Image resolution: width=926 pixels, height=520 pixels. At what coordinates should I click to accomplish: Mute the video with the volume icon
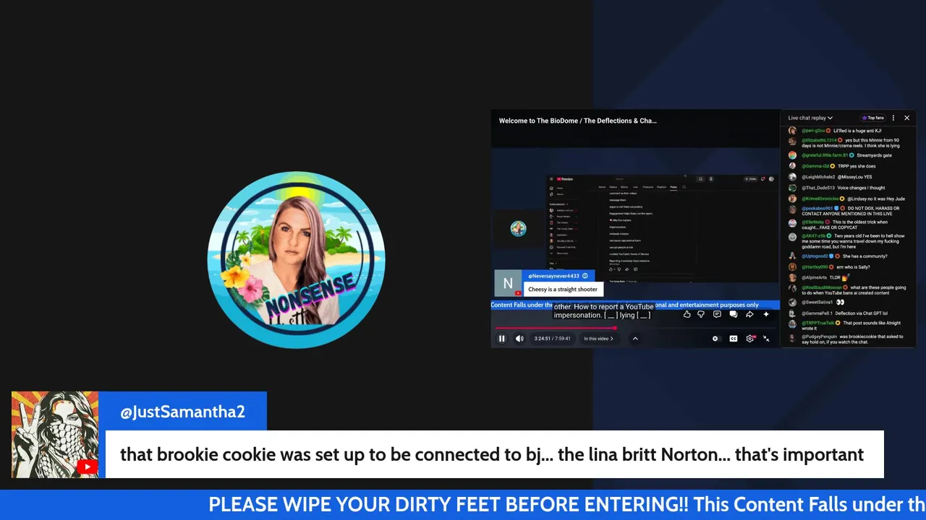(519, 338)
